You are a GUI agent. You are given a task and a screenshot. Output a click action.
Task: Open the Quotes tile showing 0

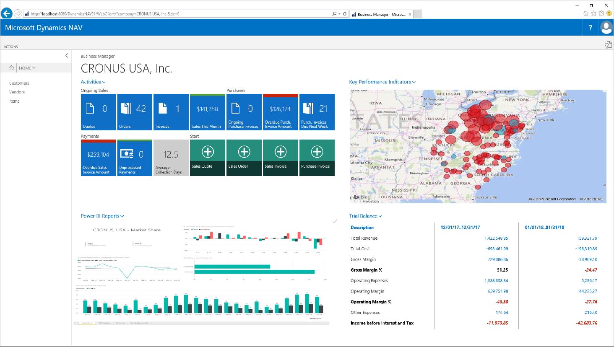[98, 112]
